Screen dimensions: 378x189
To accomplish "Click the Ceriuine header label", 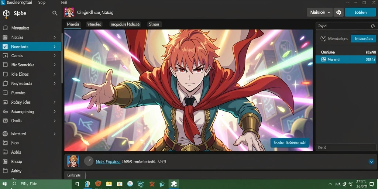I will point(328,52).
